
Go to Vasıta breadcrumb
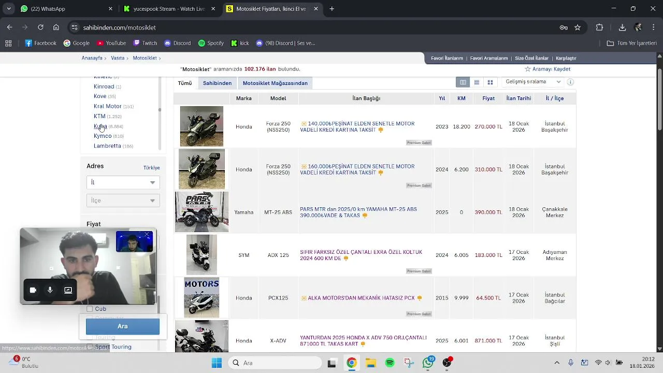[x=118, y=58]
